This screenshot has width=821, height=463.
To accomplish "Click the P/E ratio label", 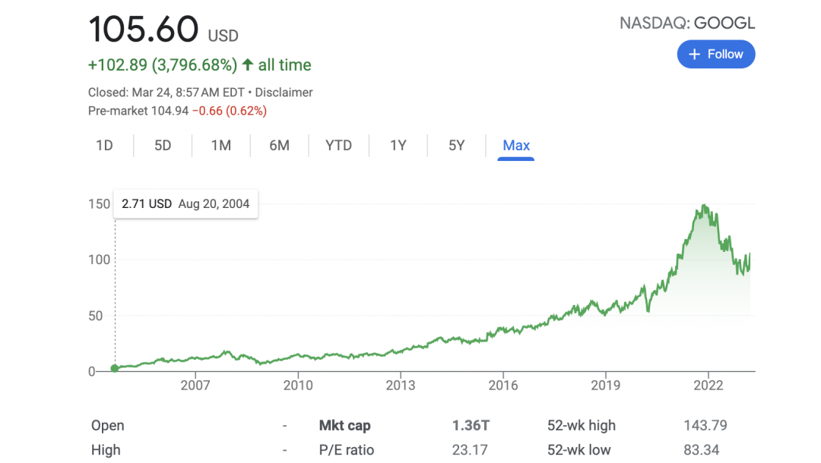I will [x=347, y=450].
